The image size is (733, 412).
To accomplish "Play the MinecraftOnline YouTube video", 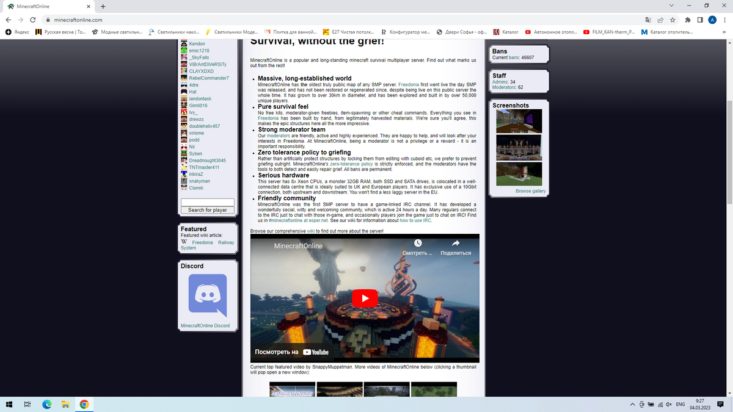I will click(365, 298).
